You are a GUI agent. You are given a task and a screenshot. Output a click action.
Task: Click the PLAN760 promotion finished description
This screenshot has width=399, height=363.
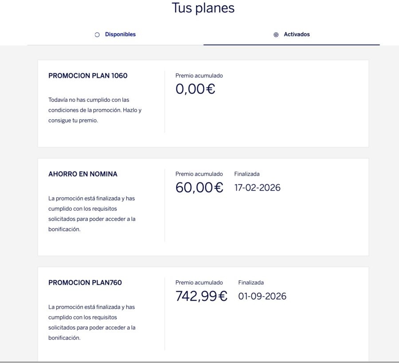coord(92,322)
